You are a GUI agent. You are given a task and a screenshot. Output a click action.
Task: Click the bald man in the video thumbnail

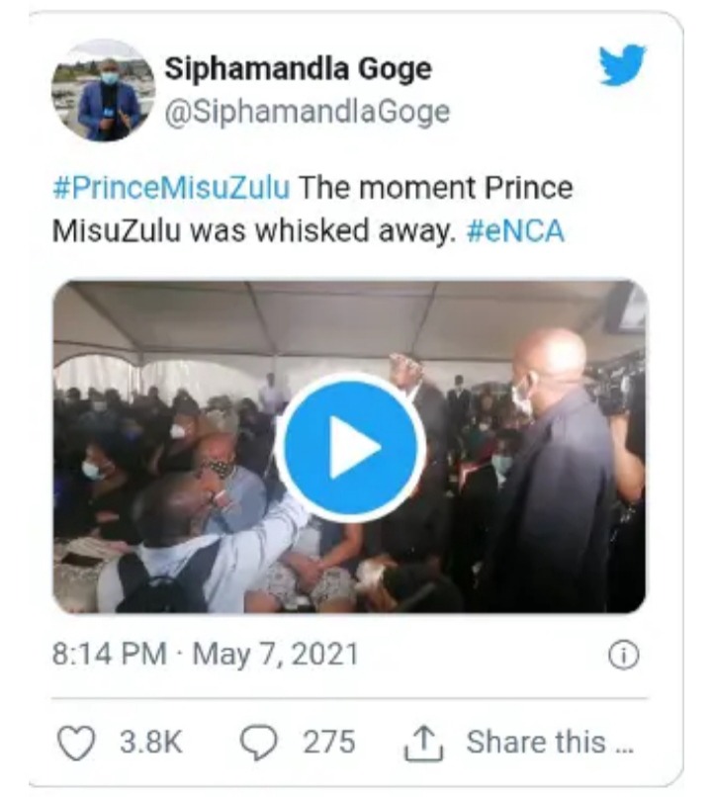click(552, 468)
